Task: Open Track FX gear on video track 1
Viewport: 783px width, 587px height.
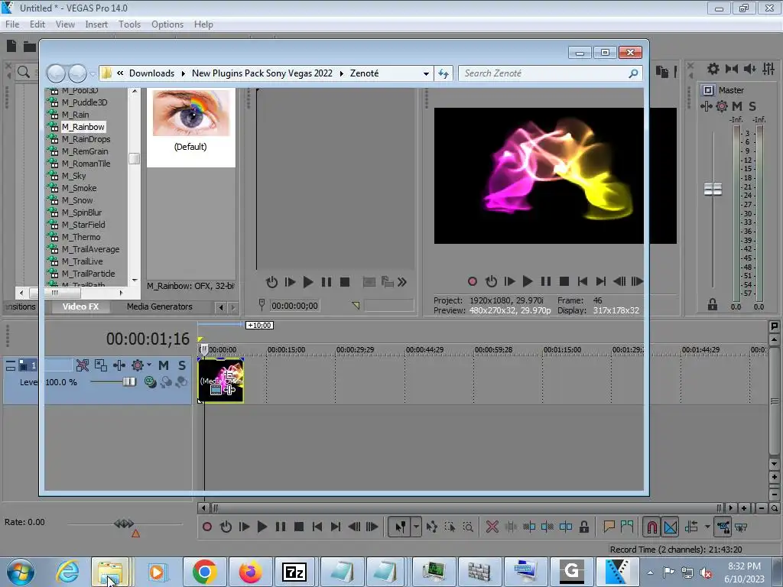Action: (138, 365)
